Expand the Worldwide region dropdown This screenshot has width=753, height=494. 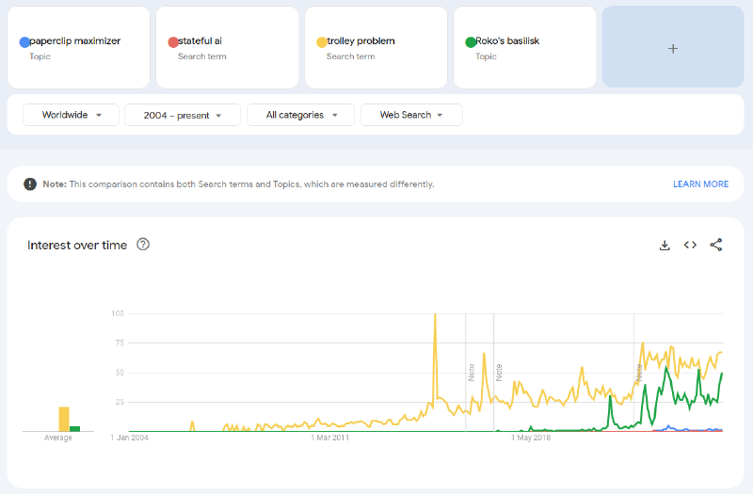pyautogui.click(x=71, y=115)
